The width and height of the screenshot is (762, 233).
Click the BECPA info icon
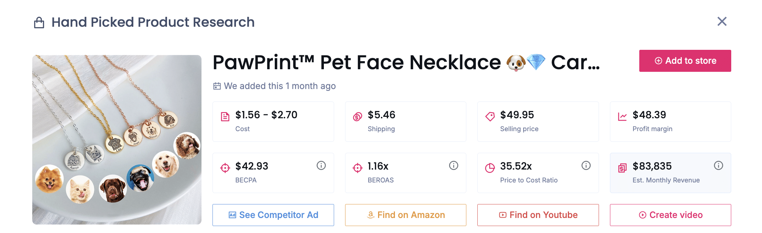[321, 166]
